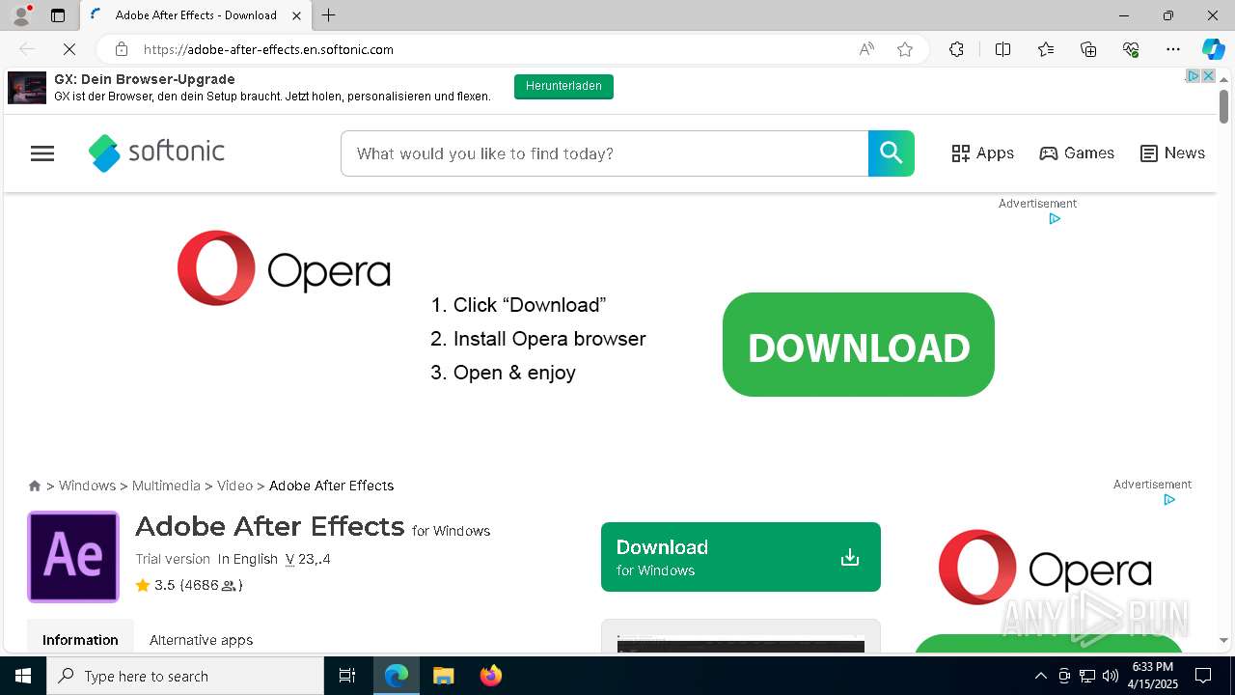The image size is (1235, 695).
Task: Click Download for Windows button
Action: [741, 557]
